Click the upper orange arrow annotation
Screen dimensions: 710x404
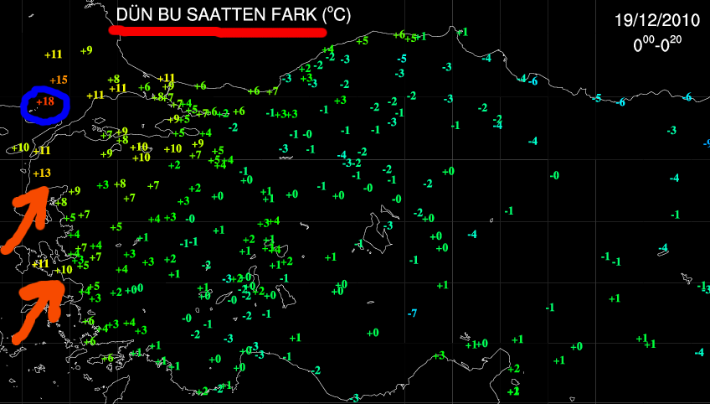pos(23,218)
